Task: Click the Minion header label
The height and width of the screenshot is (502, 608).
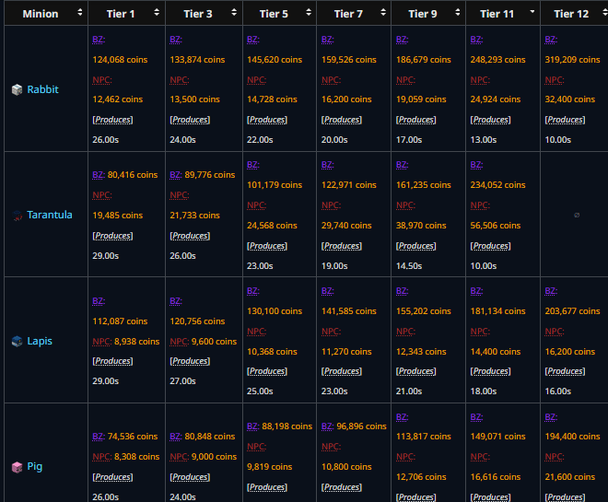Action: [x=41, y=14]
